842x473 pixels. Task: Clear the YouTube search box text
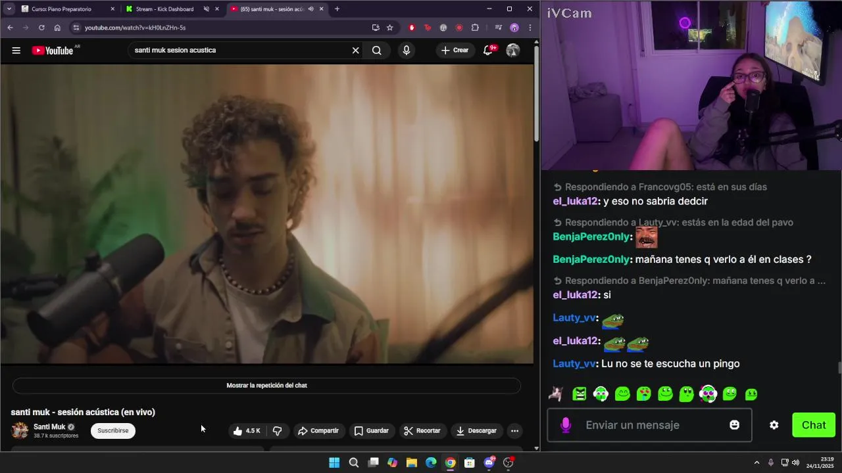[355, 50]
